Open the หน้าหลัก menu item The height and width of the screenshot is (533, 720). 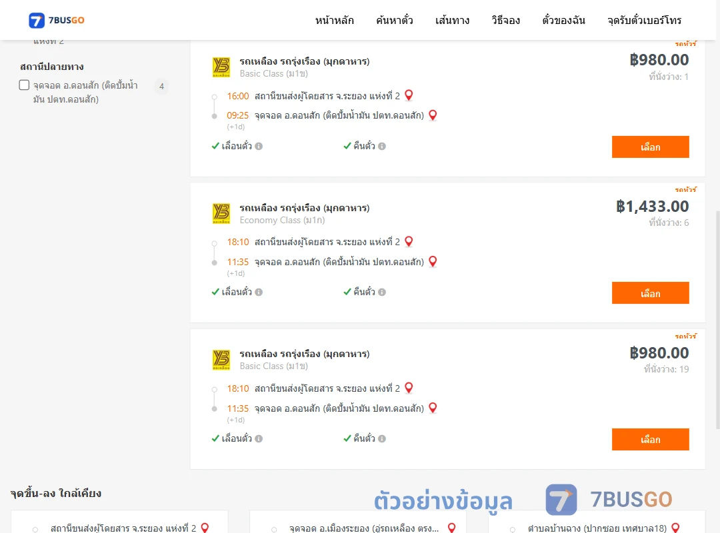click(334, 20)
